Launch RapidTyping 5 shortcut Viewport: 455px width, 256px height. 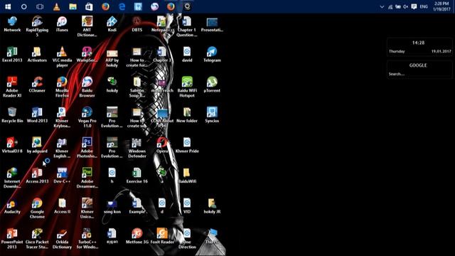[x=37, y=26]
